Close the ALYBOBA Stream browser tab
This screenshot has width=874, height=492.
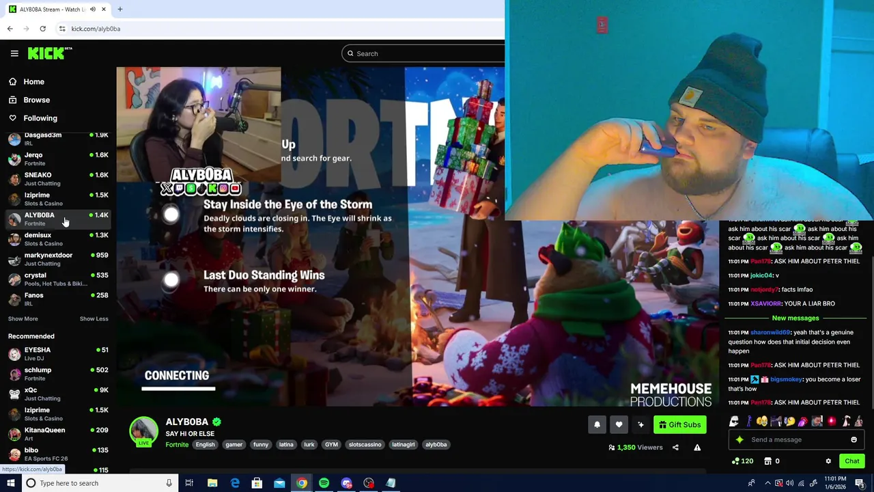click(x=104, y=10)
